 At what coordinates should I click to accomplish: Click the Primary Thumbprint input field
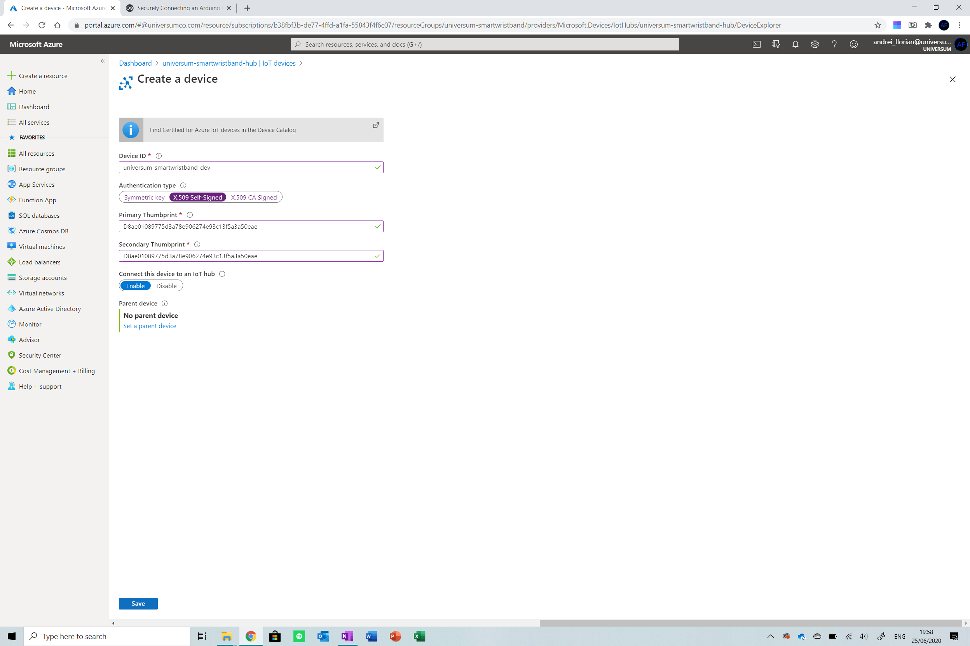click(x=247, y=226)
